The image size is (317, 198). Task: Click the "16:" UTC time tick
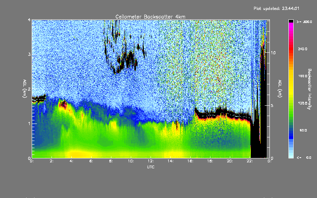click(190, 161)
